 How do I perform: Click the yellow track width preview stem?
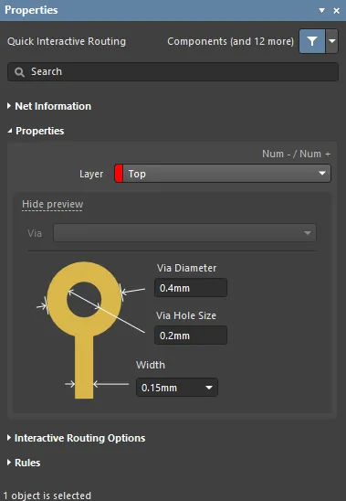coord(84,367)
